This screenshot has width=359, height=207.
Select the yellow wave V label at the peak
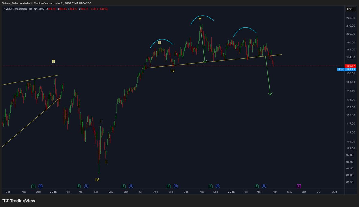pyautogui.click(x=200, y=19)
